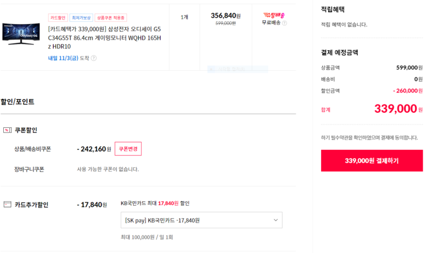426x253 pixels.
Task: Click the 슈팅배송 shipping logo
Action: click(x=274, y=15)
